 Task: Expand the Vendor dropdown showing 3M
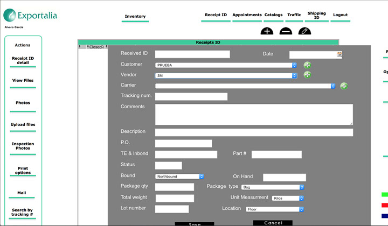[x=226, y=76]
